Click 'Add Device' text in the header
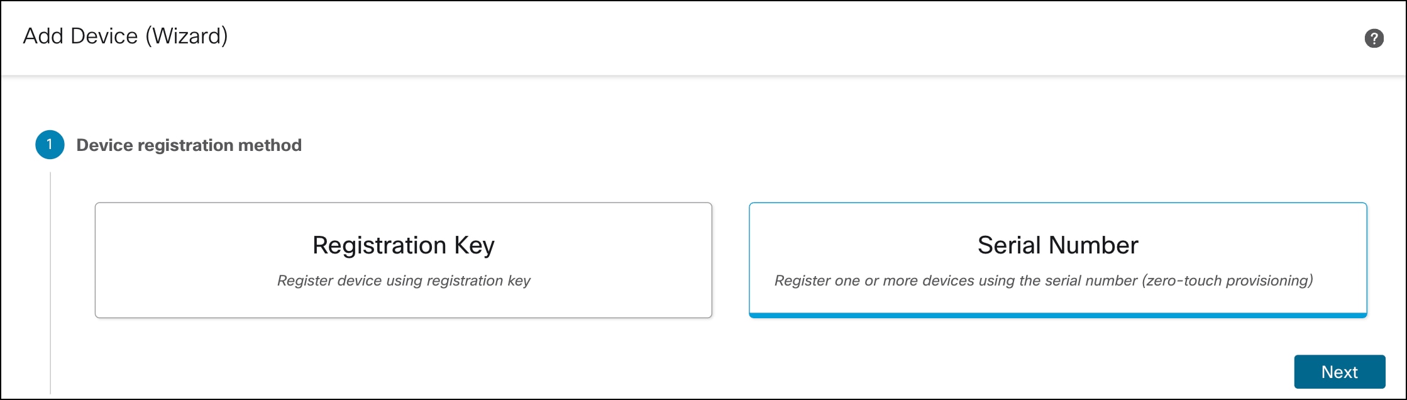Viewport: 1407px width, 400px height. tap(80, 36)
